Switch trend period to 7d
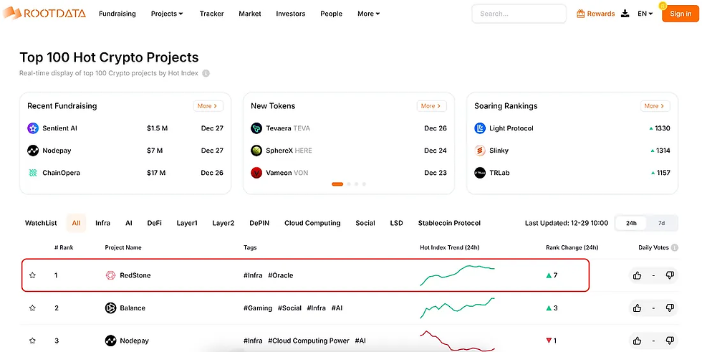Image resolution: width=702 pixels, height=352 pixels. [x=661, y=223]
